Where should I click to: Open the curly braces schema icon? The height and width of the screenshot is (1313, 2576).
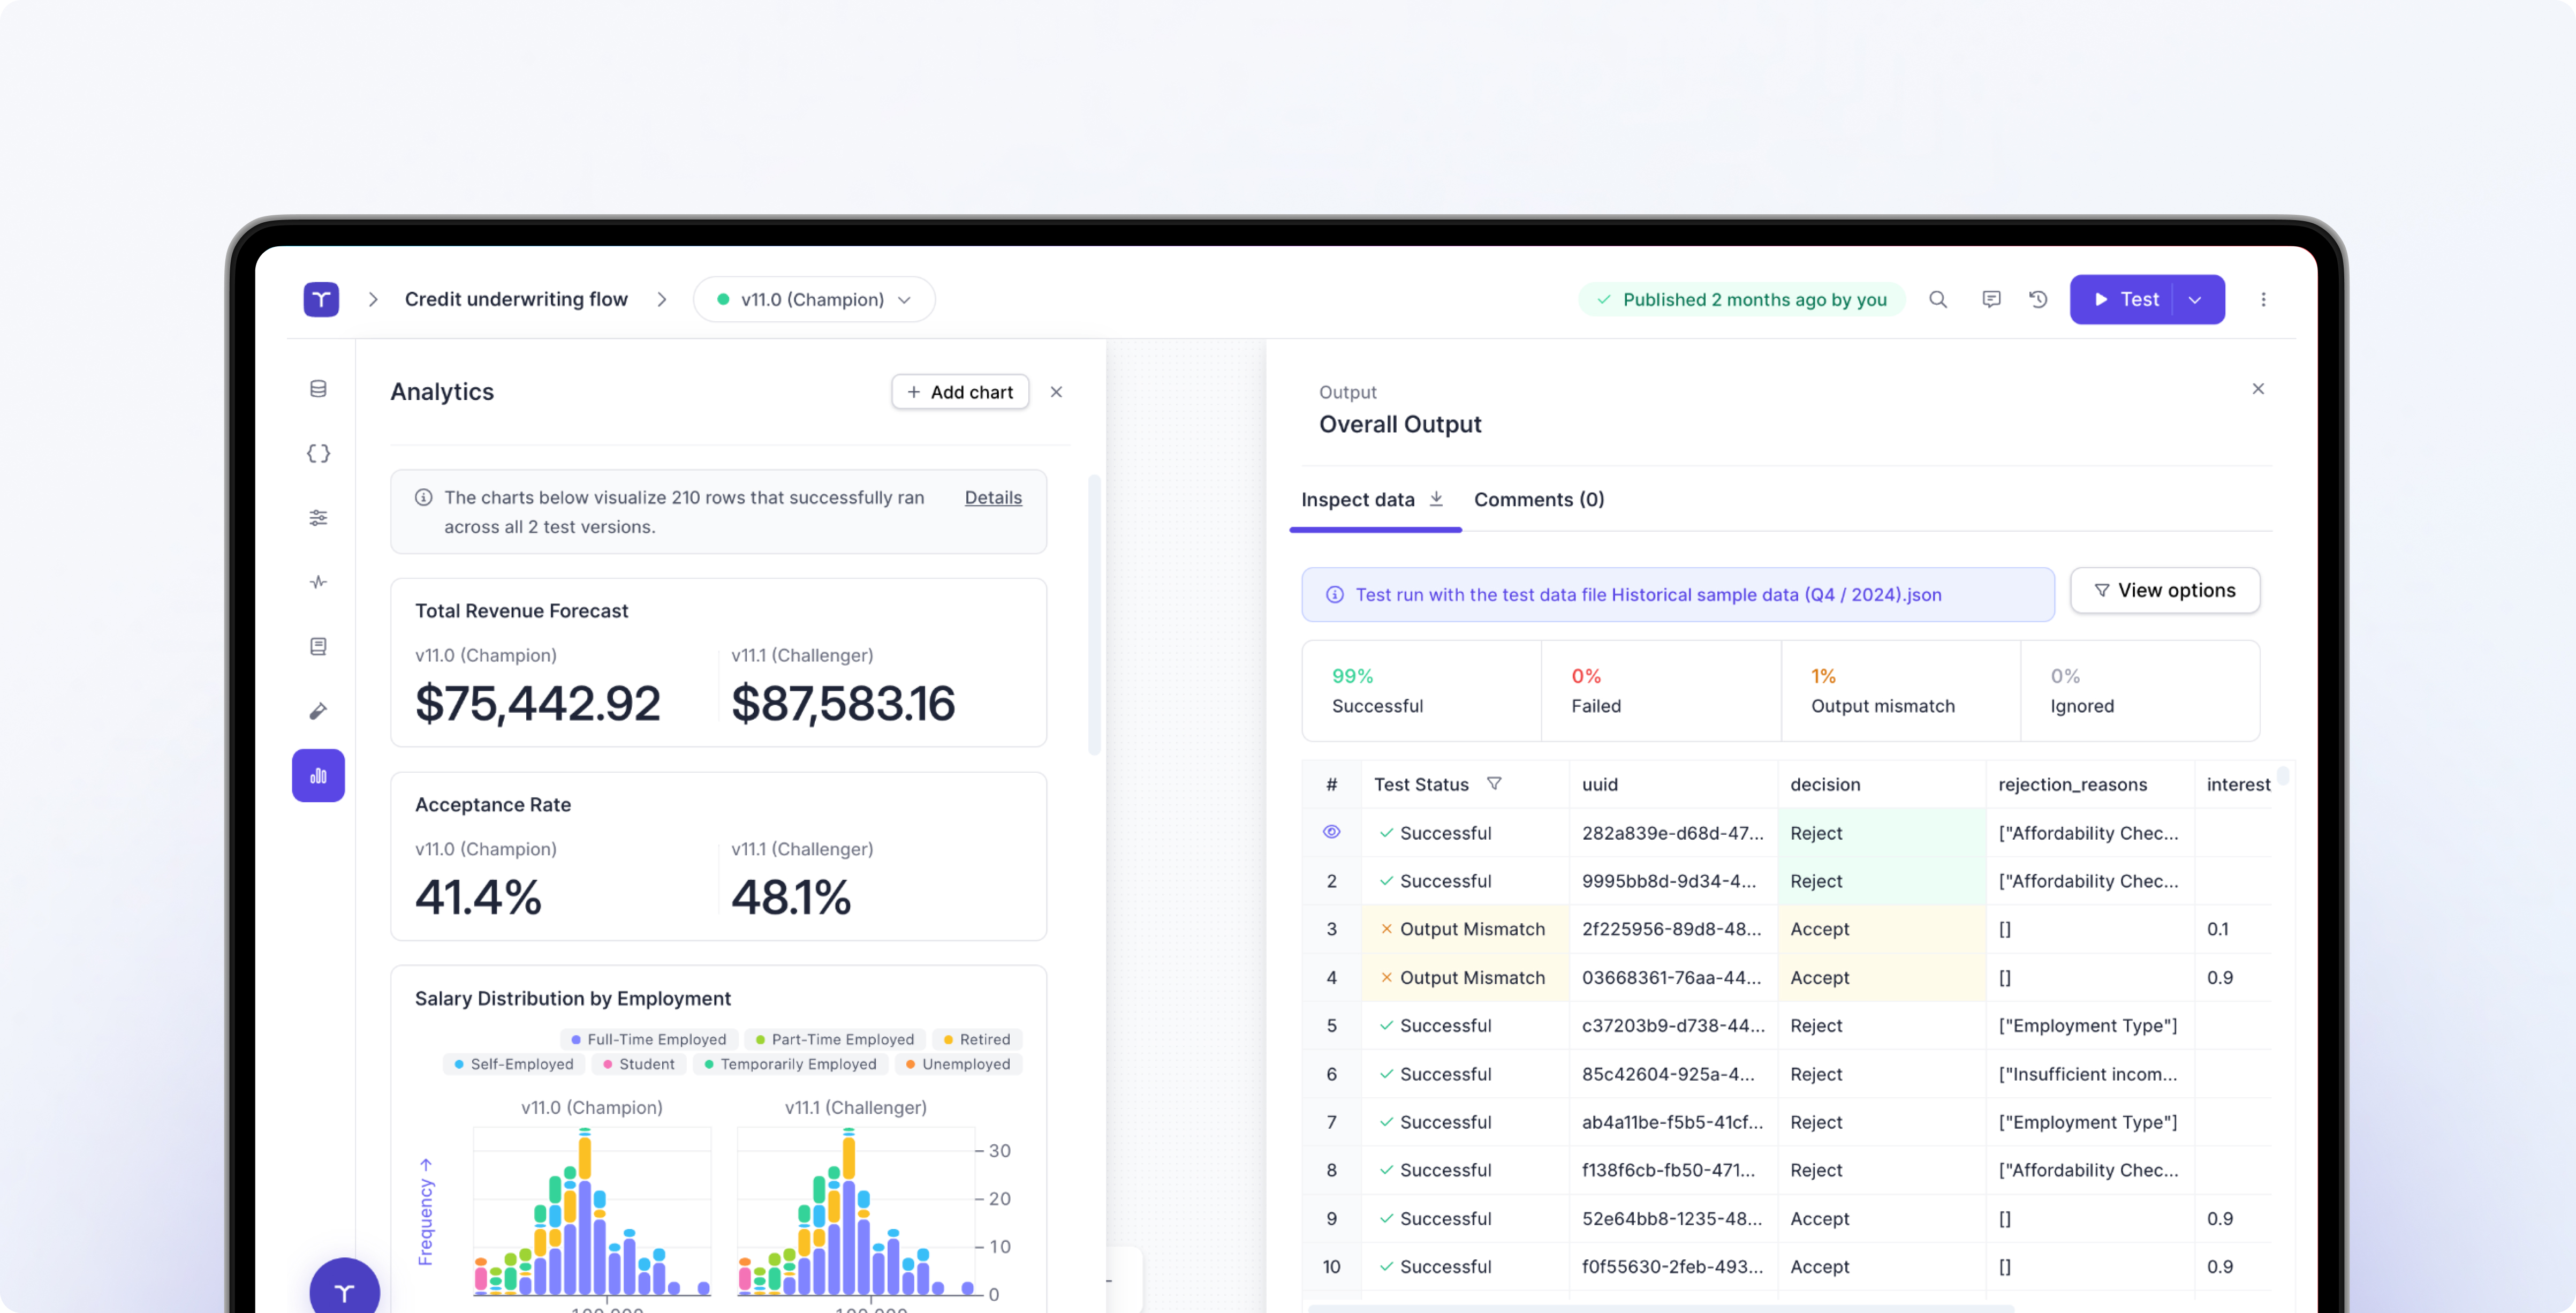[318, 453]
